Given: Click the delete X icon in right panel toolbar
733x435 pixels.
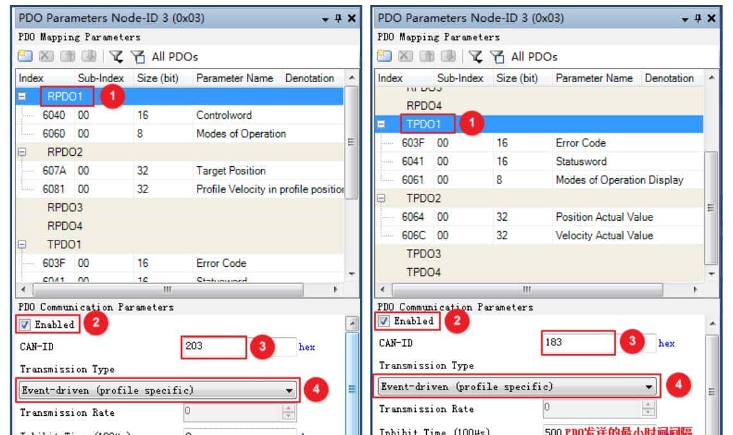Looking at the screenshot, I should click(x=405, y=56).
